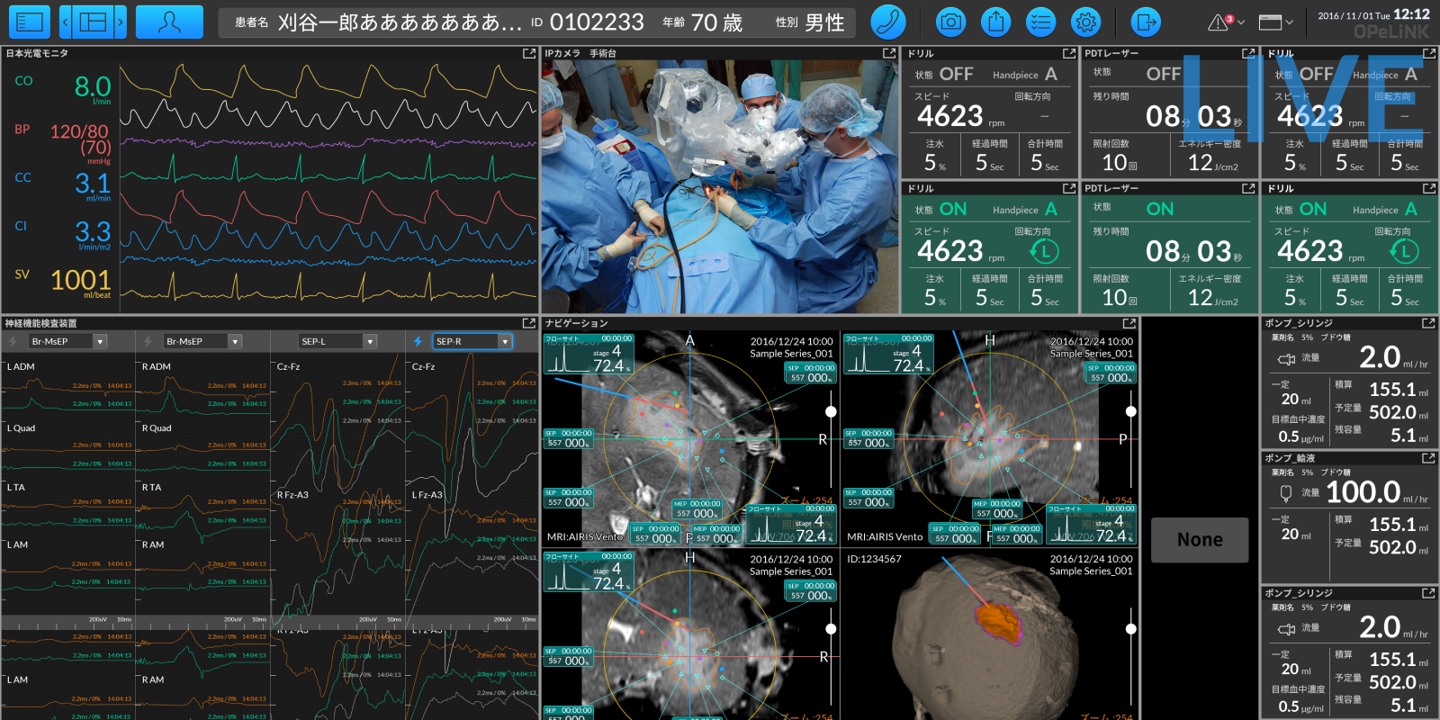This screenshot has height=720, width=1440.
Task: Click the logout exit icon
Action: pos(1146,22)
